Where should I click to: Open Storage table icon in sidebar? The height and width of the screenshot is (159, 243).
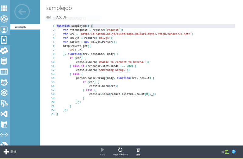pos(4,72)
